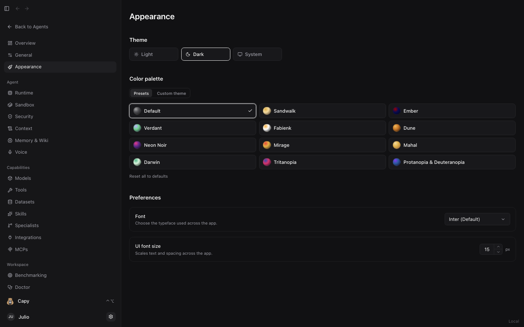Viewport: 524px width, 327px height.
Task: Open the Tools wrench icon
Action: tap(10, 190)
